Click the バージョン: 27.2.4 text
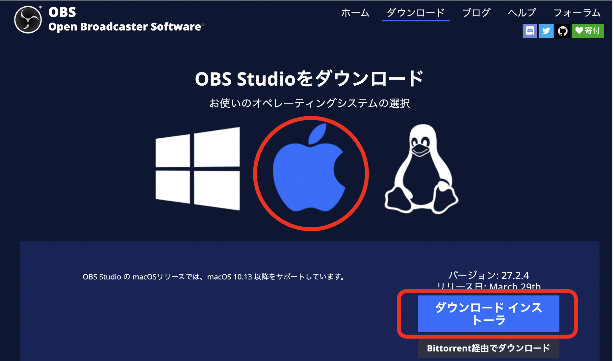 point(489,275)
